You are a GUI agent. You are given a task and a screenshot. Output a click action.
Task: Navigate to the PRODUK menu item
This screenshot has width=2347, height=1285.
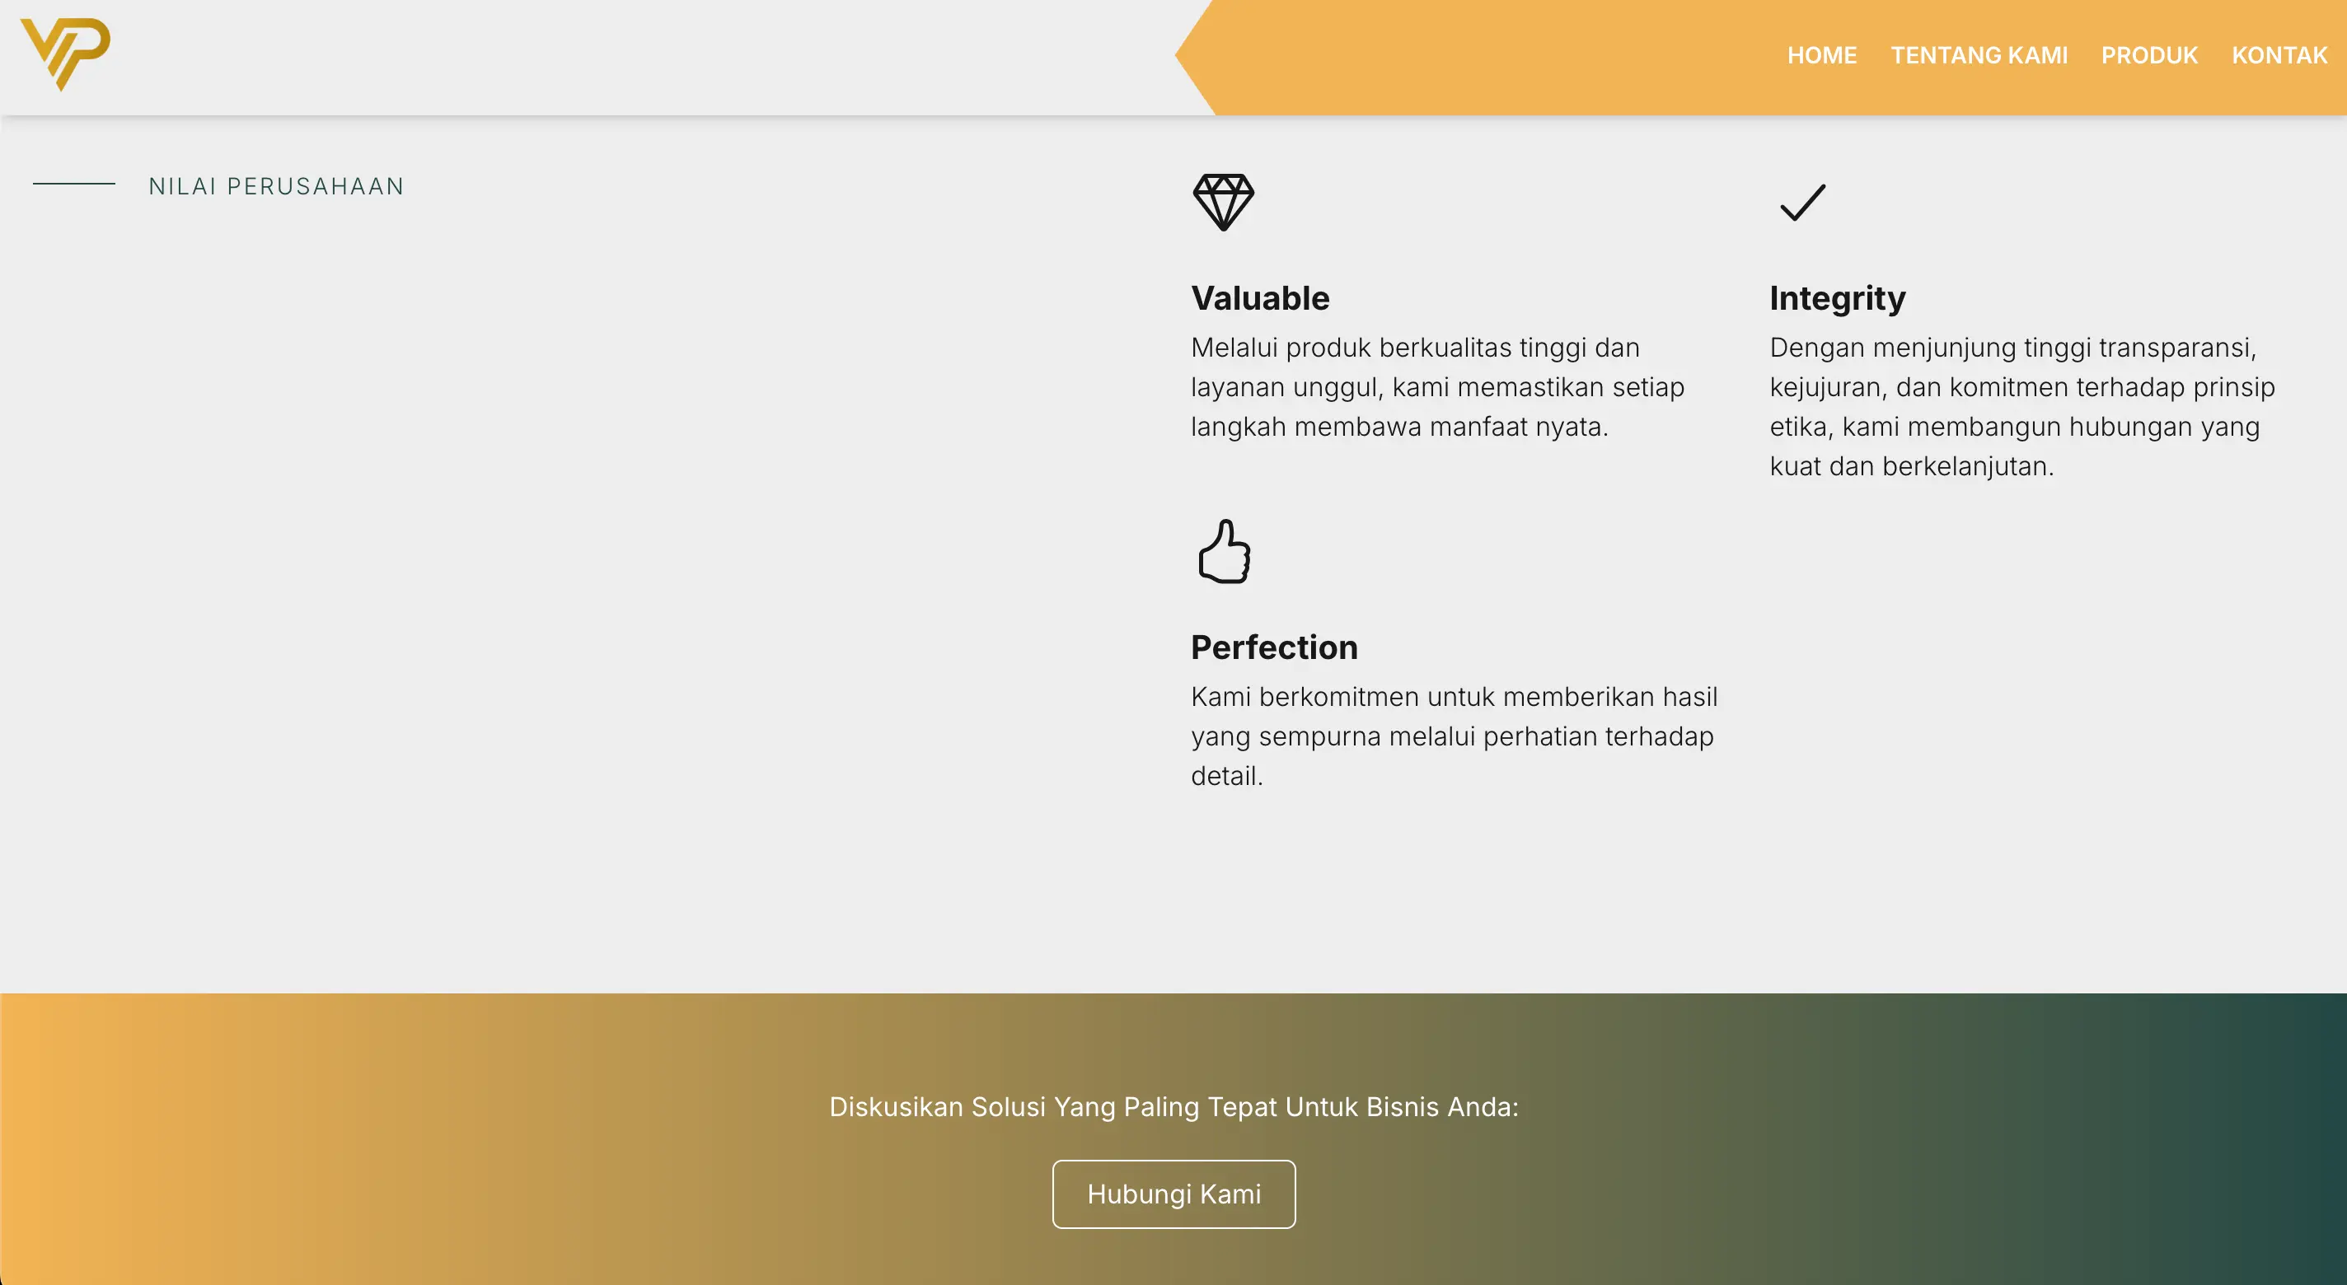[x=2148, y=55]
